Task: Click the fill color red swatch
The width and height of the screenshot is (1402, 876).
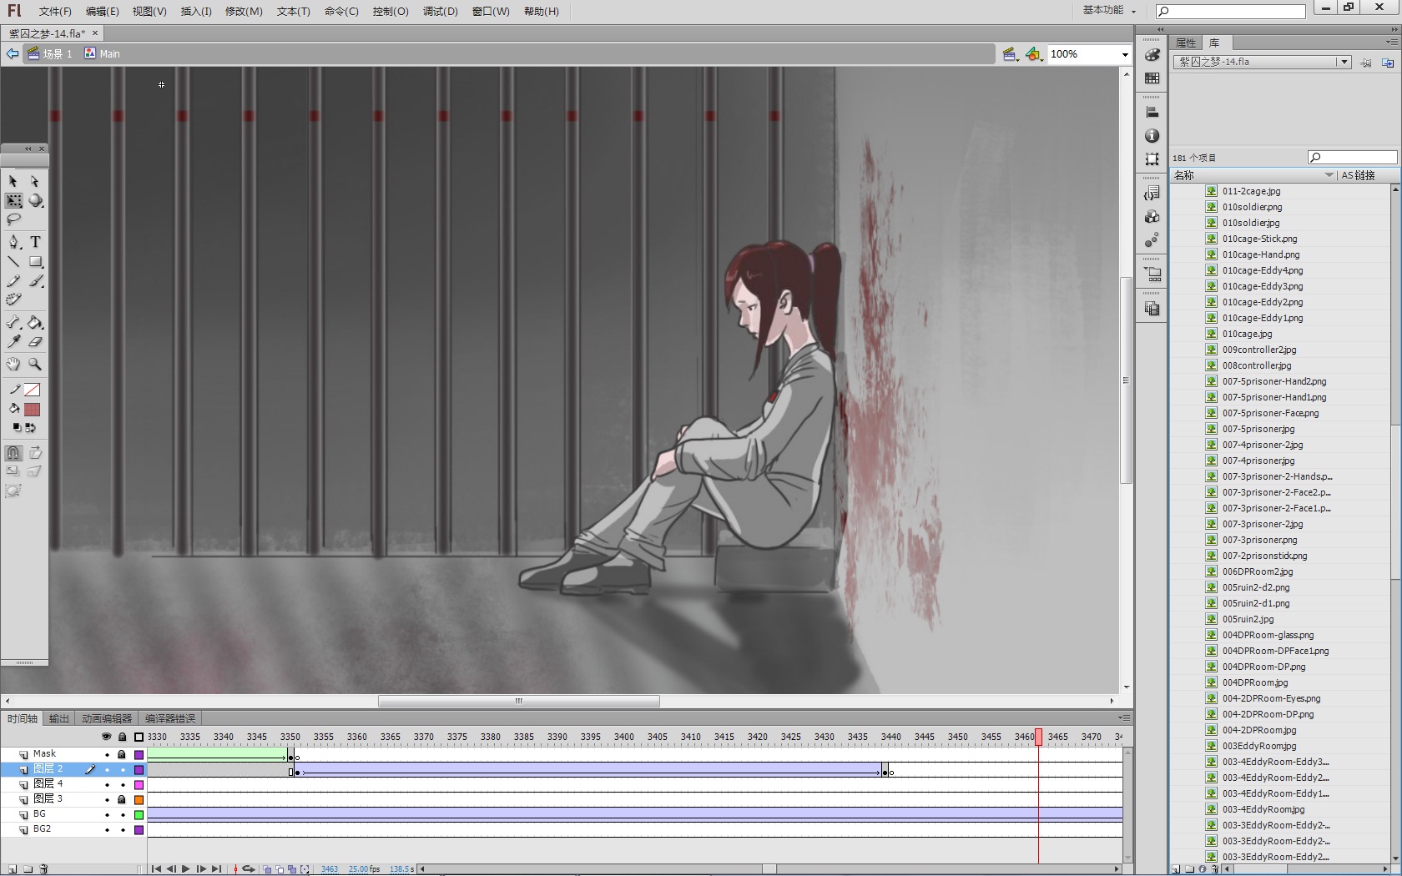Action: point(33,410)
